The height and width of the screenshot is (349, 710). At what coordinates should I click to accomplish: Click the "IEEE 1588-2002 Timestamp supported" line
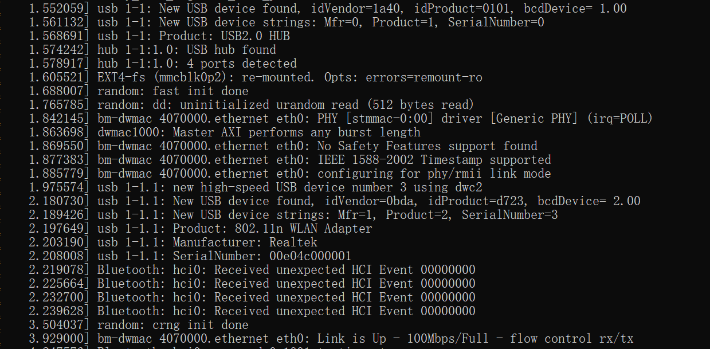(x=290, y=160)
